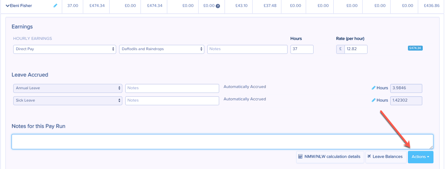Image resolution: width=445 pixels, height=169 pixels.
Task: Click the Rate field showing 12.82
Action: [356, 49]
